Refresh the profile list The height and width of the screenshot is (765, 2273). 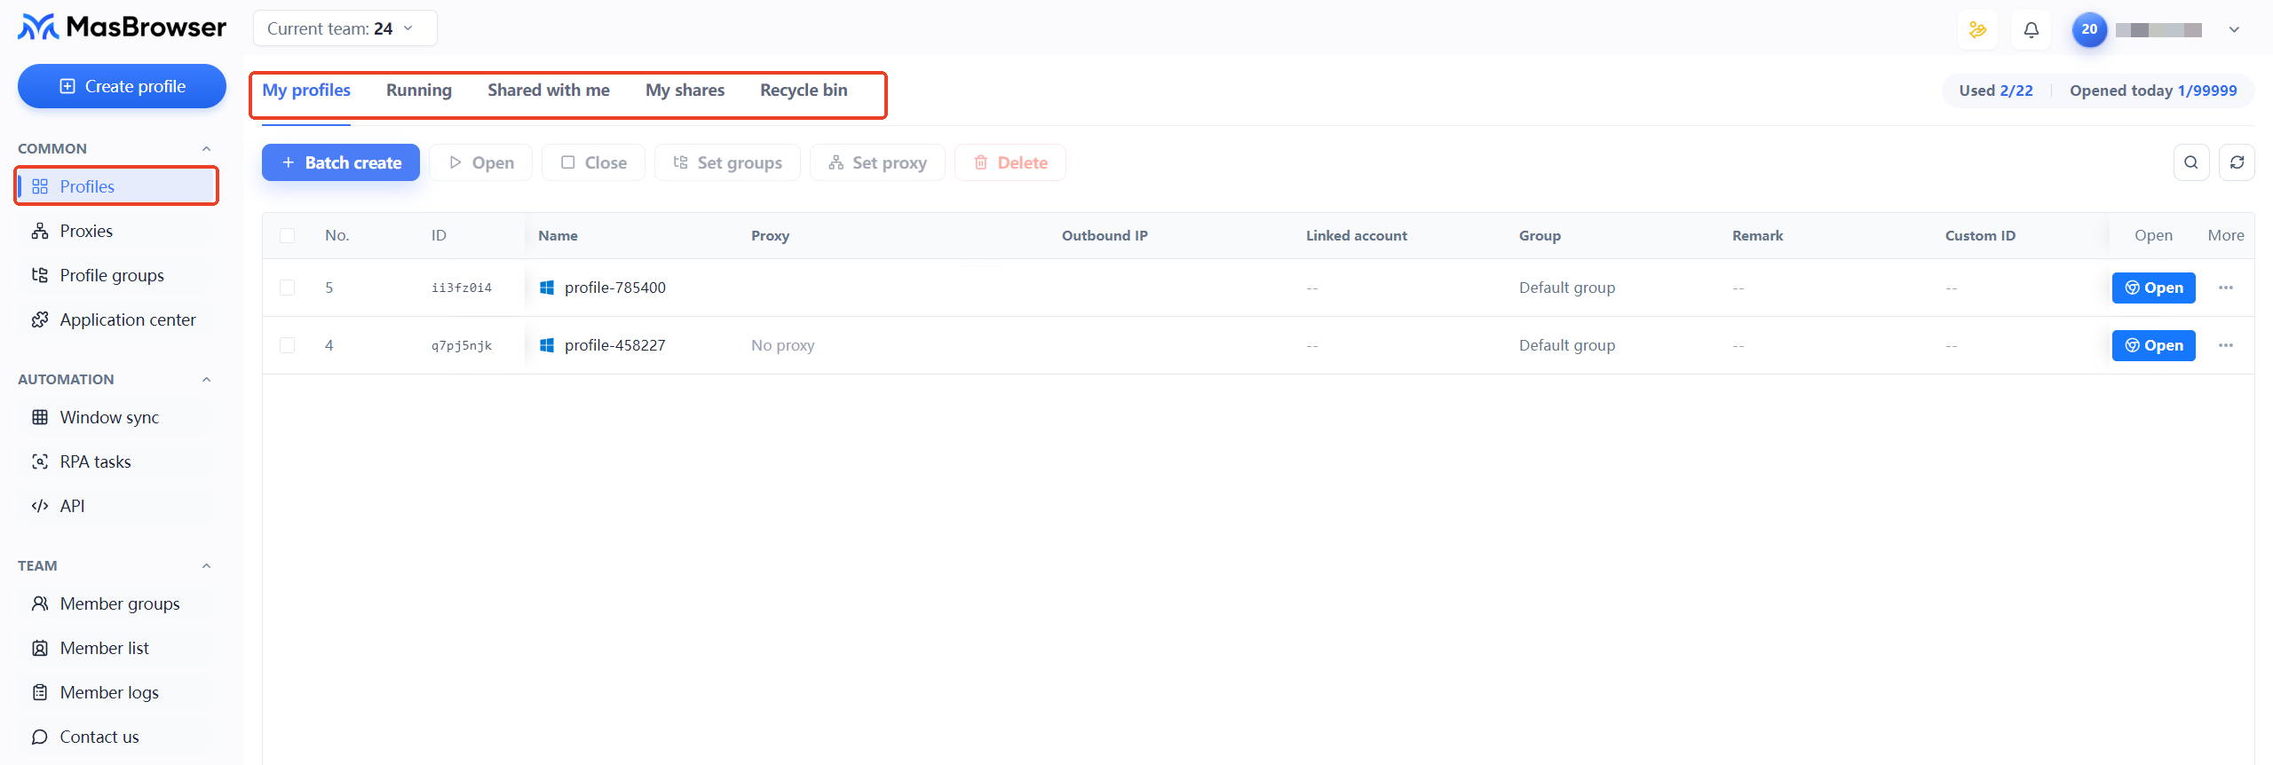coord(2237,162)
